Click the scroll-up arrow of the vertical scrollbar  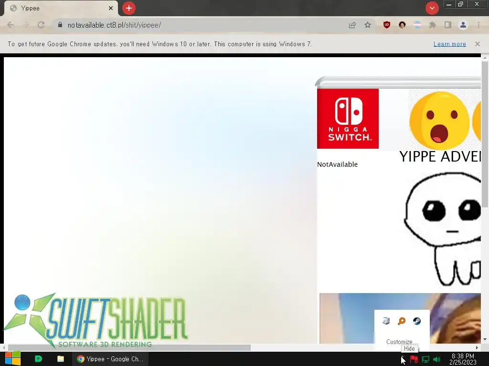pyautogui.click(x=485, y=58)
